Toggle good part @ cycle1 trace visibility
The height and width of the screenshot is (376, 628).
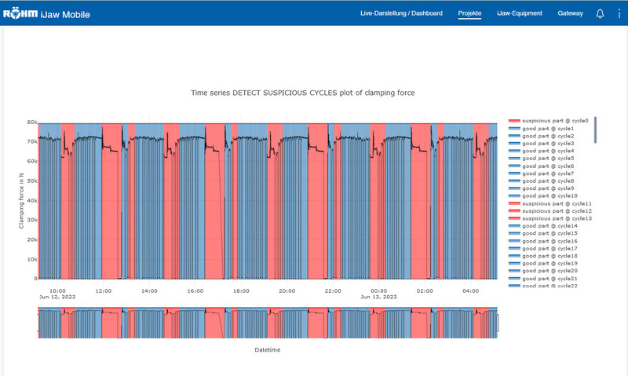[x=541, y=129]
